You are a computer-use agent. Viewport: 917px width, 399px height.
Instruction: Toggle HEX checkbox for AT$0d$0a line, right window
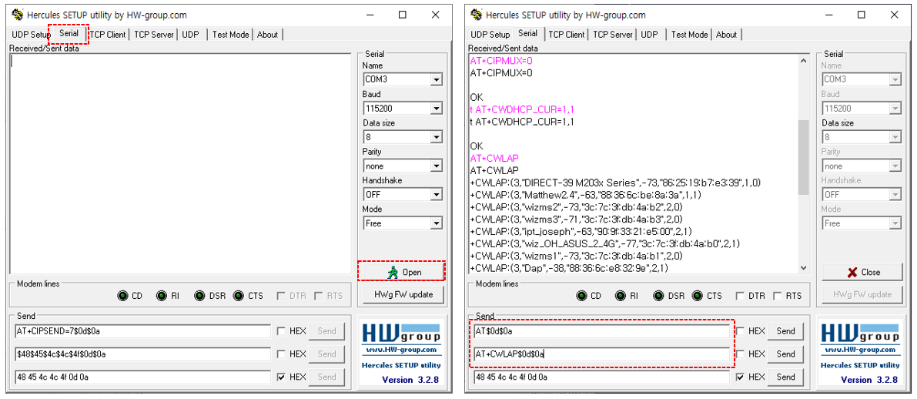tap(741, 331)
